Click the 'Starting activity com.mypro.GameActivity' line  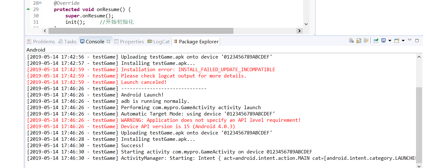click(x=170, y=152)
